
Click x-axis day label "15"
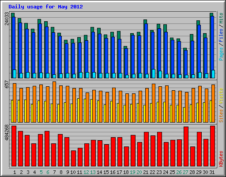[x=106, y=172]
